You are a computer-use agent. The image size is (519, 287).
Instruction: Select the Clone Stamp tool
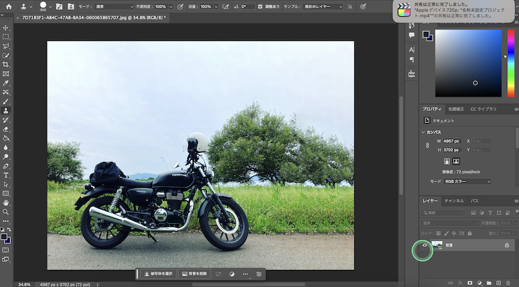(x=6, y=111)
